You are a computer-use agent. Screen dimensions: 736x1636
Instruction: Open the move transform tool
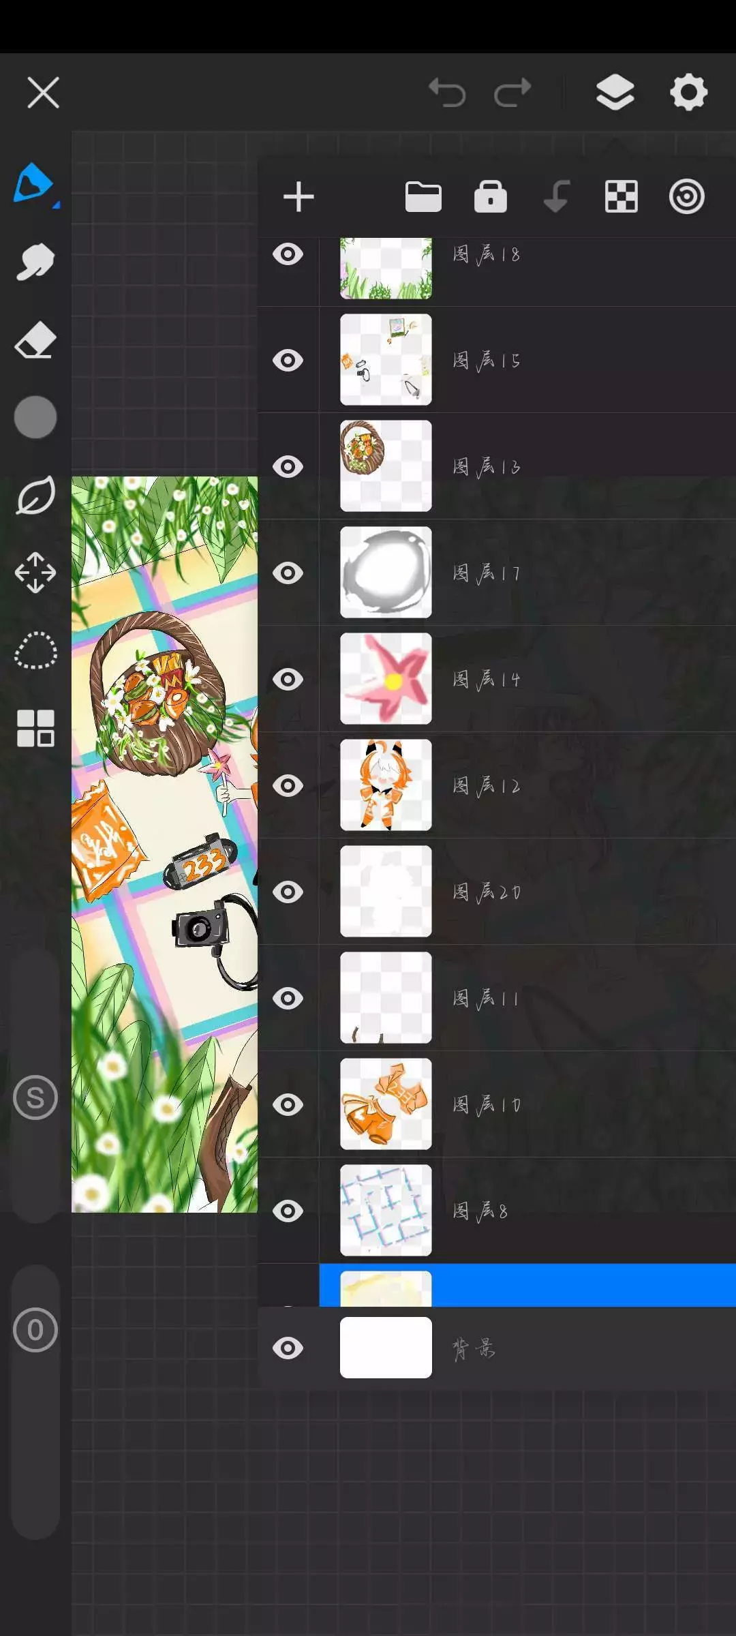[x=35, y=573]
